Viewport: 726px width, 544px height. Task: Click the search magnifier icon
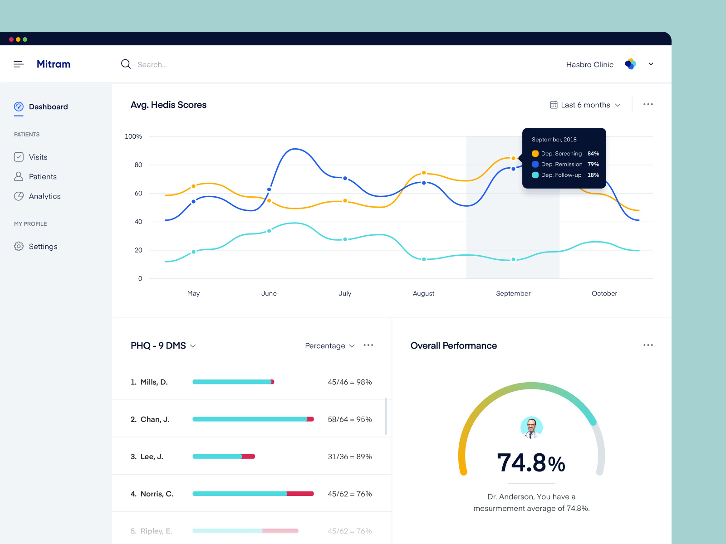tap(126, 64)
